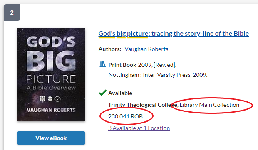Click the green Available checkmark icon
This screenshot has width=258, height=150.
pos(103,93)
